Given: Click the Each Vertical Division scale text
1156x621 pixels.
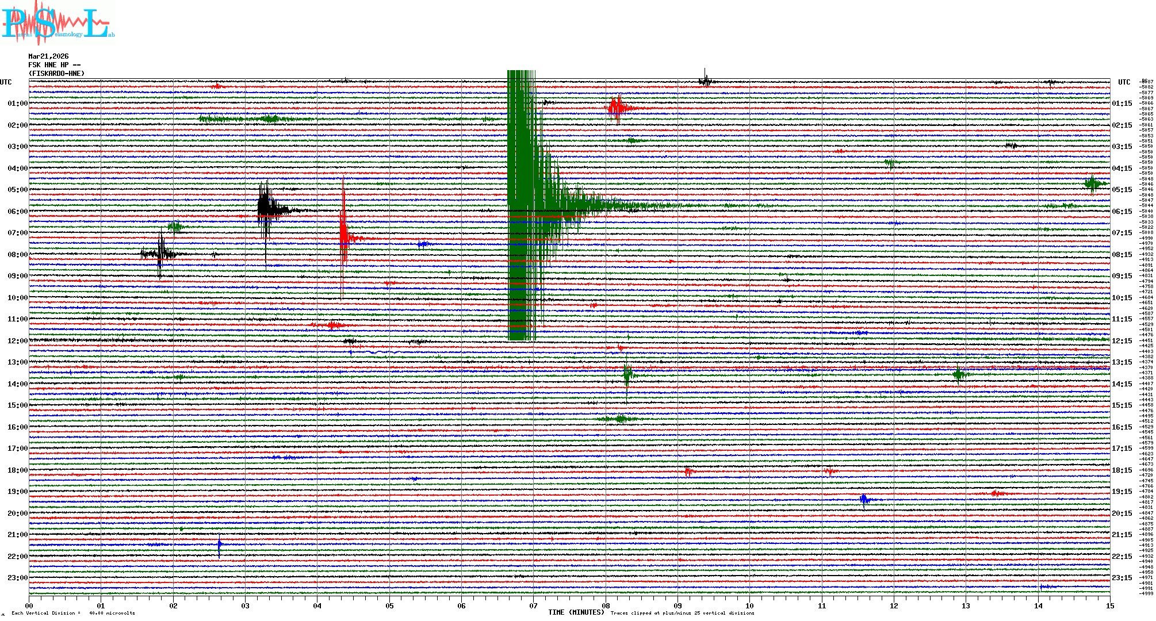Looking at the screenshot, I should point(73,613).
